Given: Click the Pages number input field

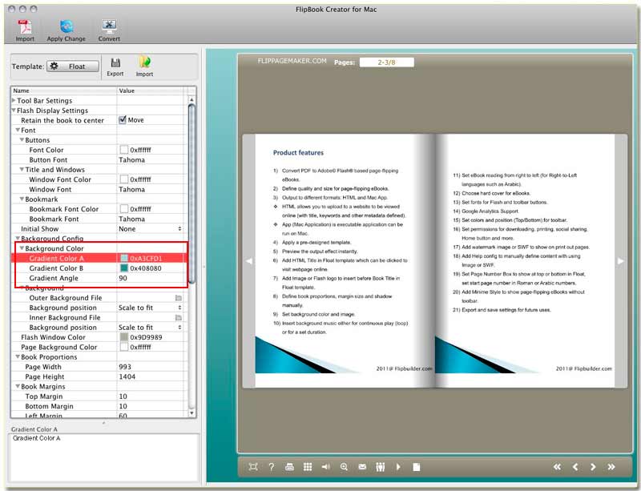Looking at the screenshot, I should coord(387,62).
